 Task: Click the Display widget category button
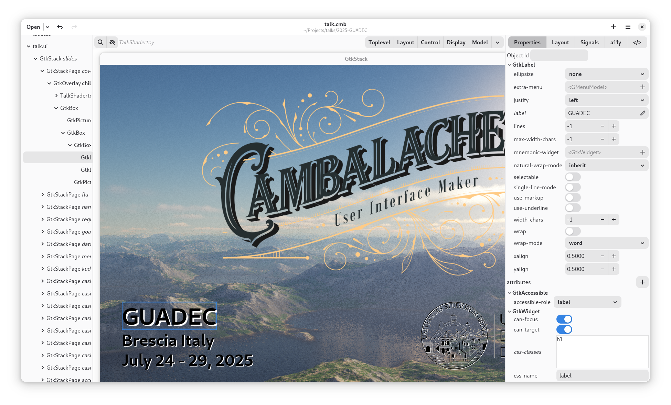pyautogui.click(x=456, y=42)
